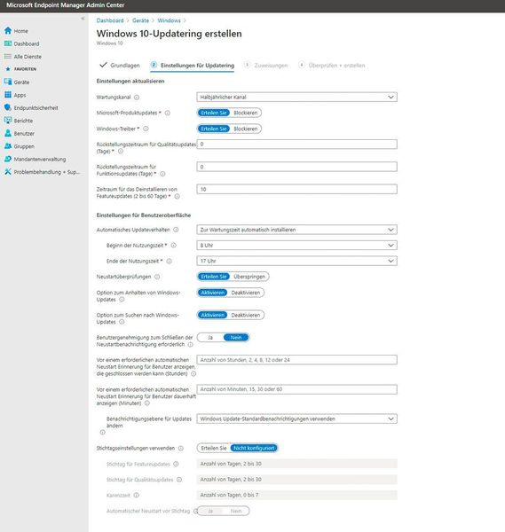The height and width of the screenshot is (532, 505).
Task: Deaktivieren Option zum Suchen nach Windows-Updates
Action: (x=246, y=315)
